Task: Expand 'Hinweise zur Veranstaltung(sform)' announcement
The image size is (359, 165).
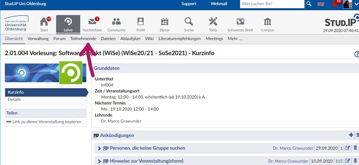Action: [x=99, y=161]
